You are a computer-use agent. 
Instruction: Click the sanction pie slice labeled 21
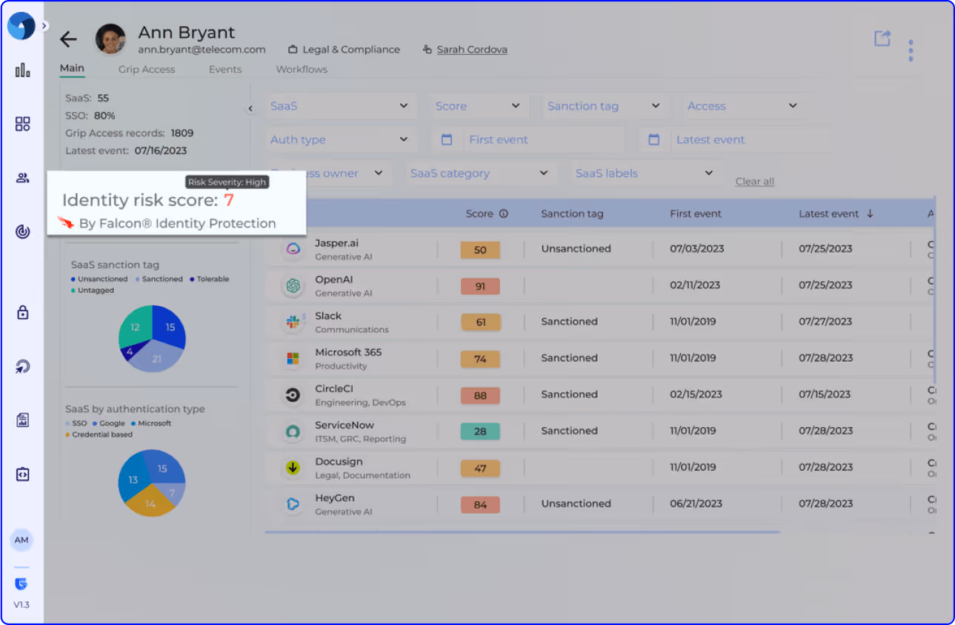(x=156, y=359)
